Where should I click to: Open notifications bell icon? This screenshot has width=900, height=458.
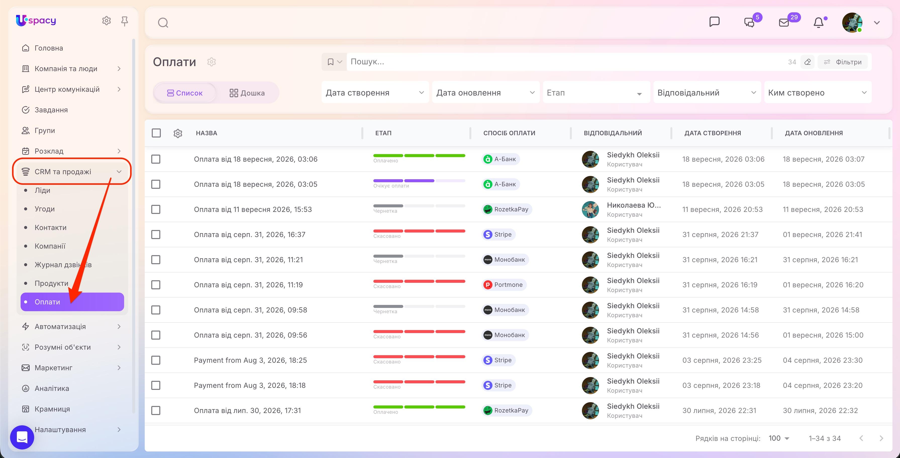pyautogui.click(x=819, y=22)
